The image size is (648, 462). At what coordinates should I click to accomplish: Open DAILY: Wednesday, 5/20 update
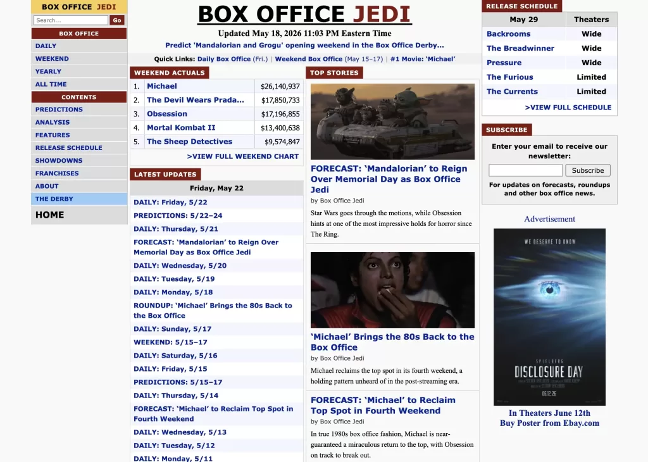pos(180,266)
